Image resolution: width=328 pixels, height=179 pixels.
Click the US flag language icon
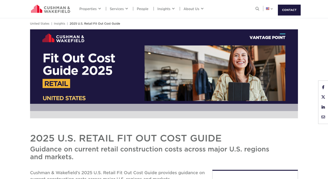(x=267, y=9)
